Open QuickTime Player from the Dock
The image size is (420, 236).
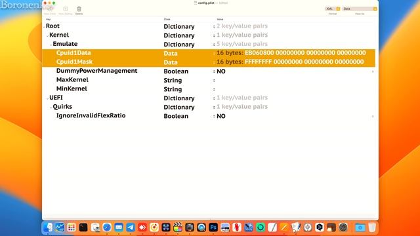[x=201, y=227]
